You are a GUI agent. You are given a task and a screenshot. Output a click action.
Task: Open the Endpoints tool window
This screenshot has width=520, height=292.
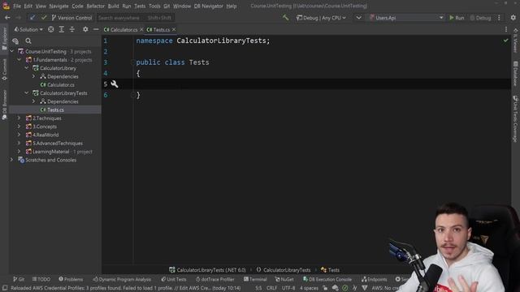pyautogui.click(x=374, y=279)
